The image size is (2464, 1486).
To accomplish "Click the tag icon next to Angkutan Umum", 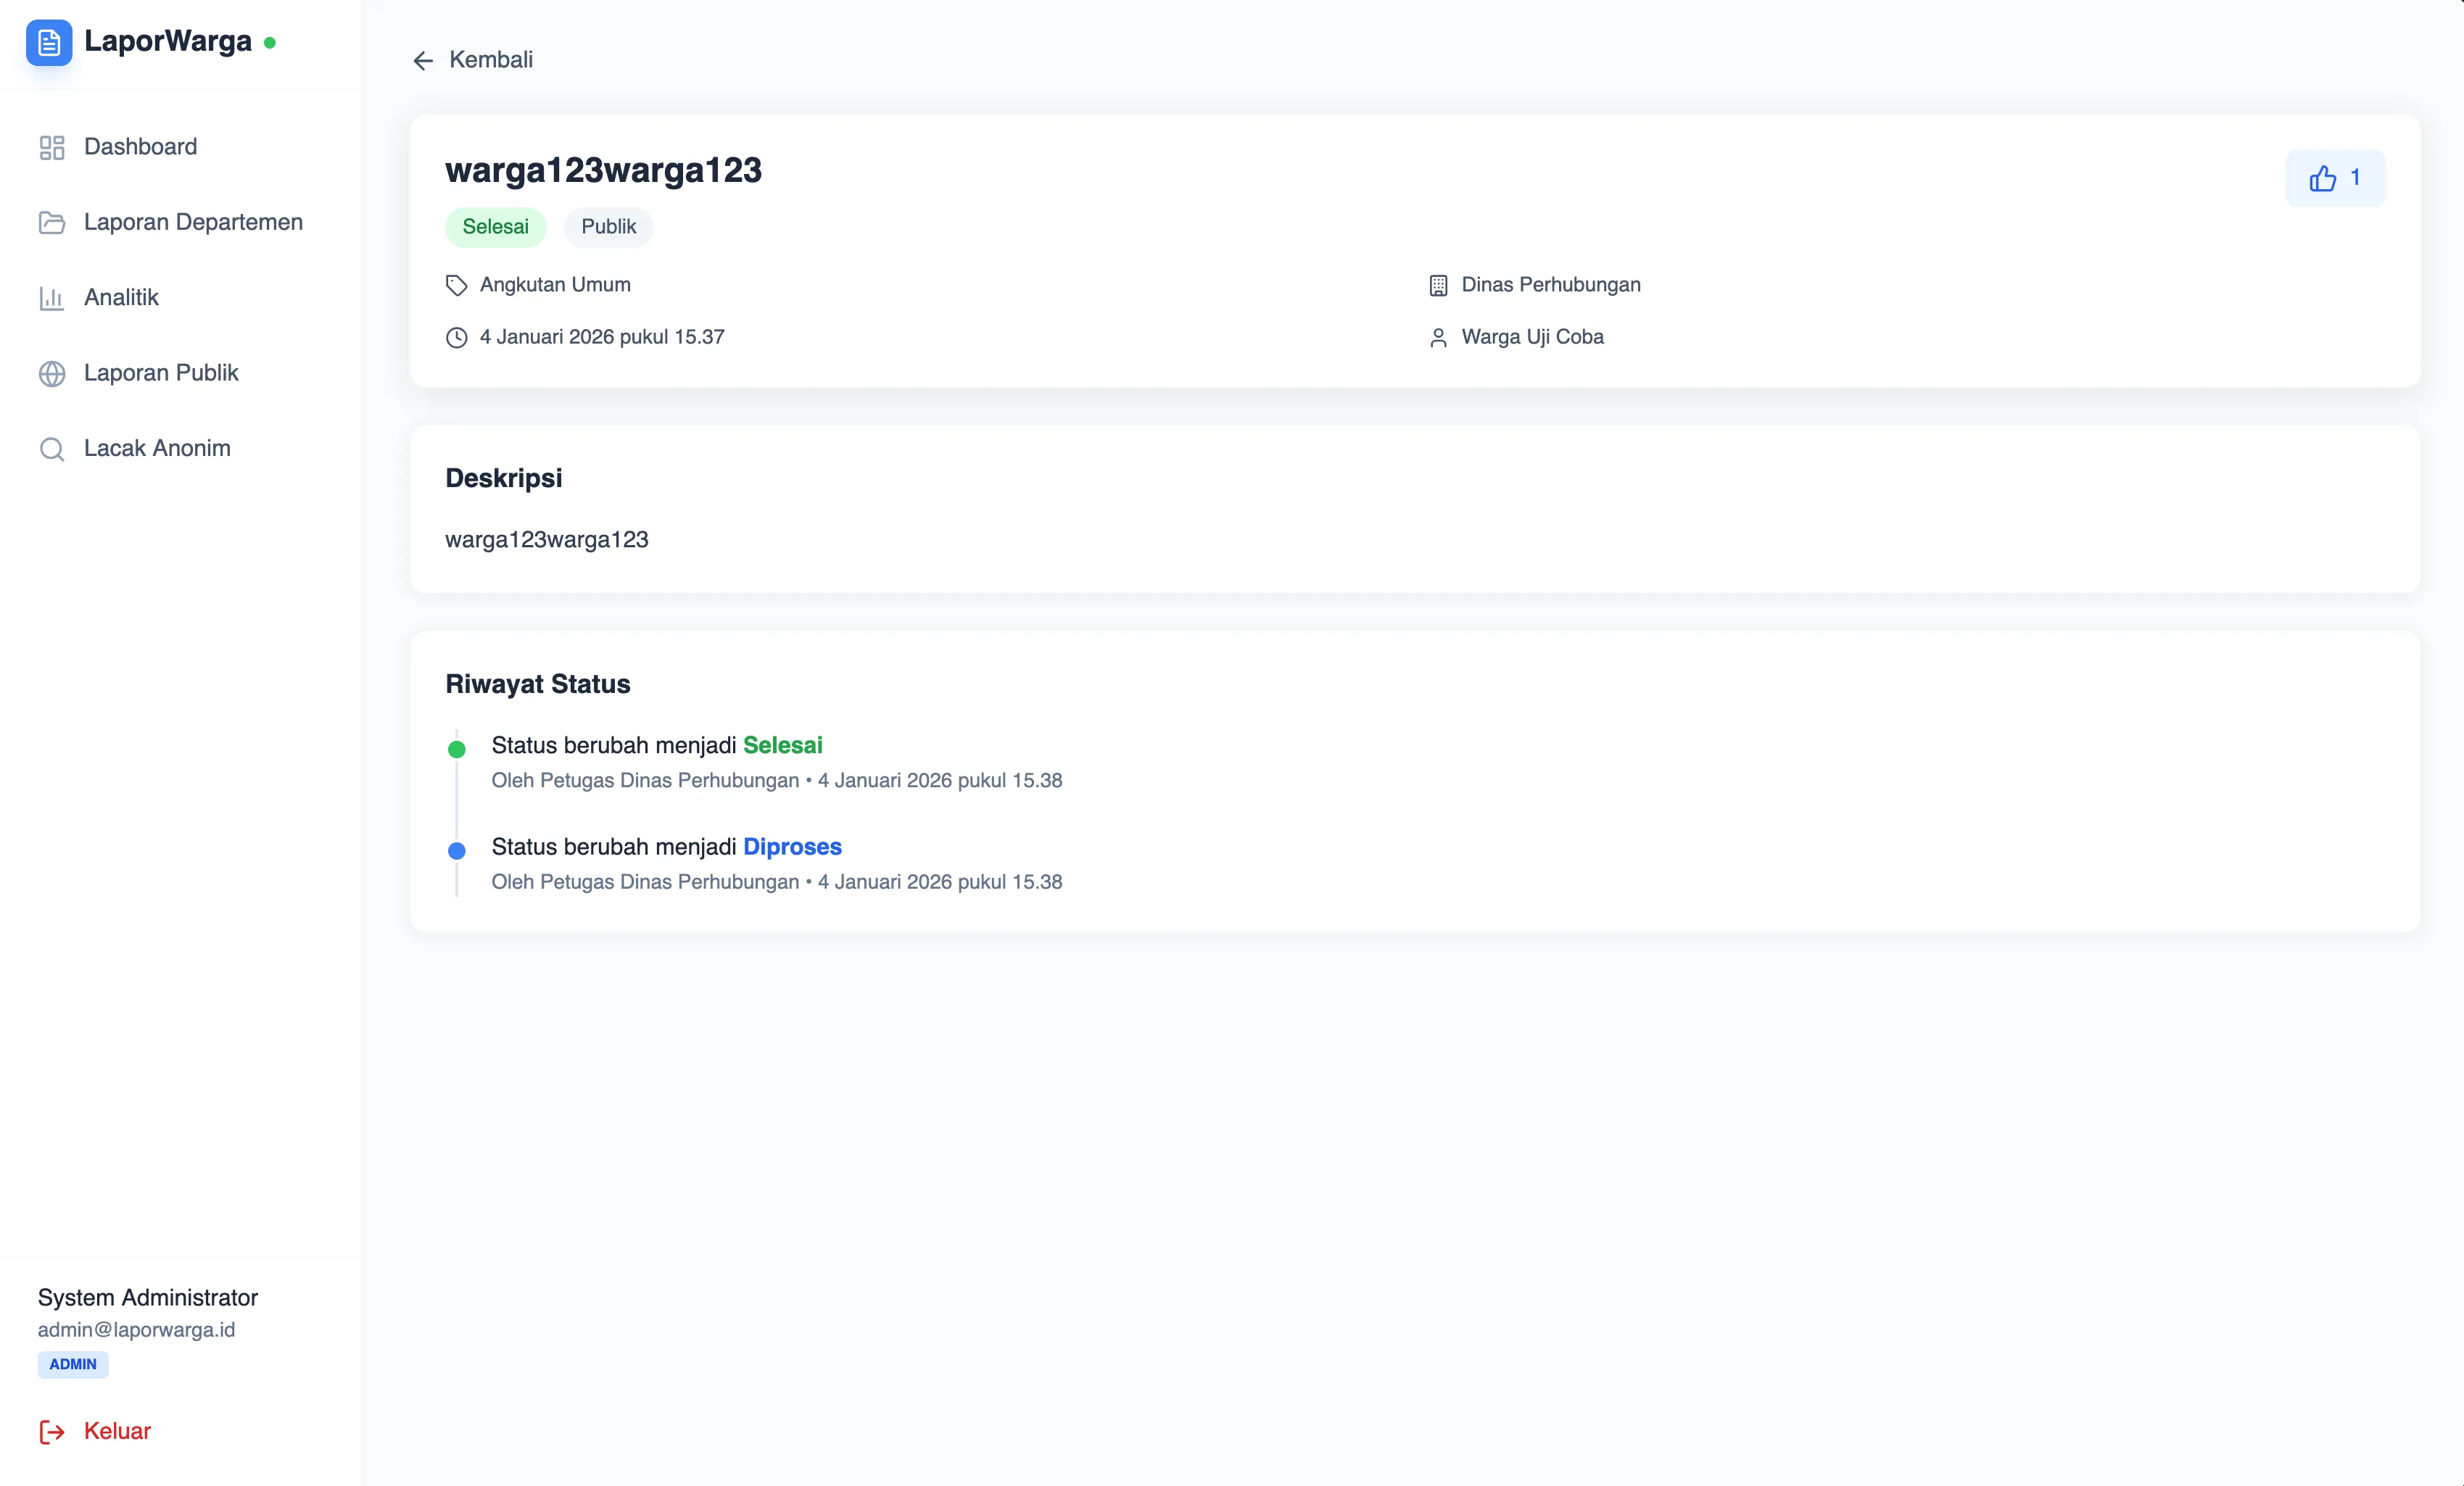I will click(x=456, y=285).
